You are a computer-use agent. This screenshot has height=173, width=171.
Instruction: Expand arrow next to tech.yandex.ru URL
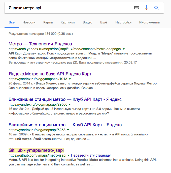click(x=124, y=49)
